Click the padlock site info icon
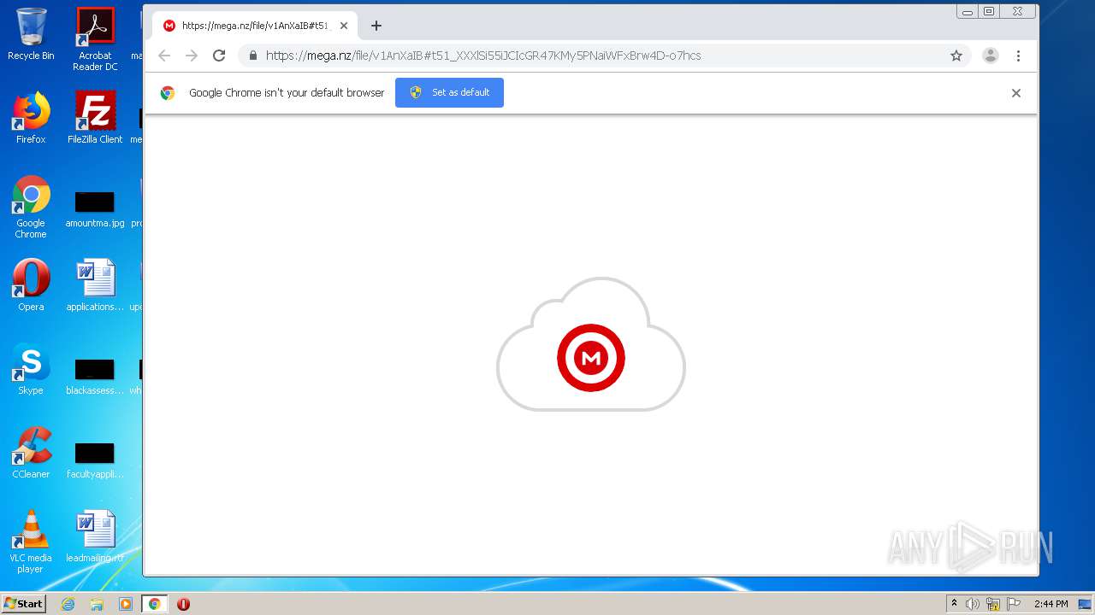Screen dimensions: 1095x615 coord(252,56)
